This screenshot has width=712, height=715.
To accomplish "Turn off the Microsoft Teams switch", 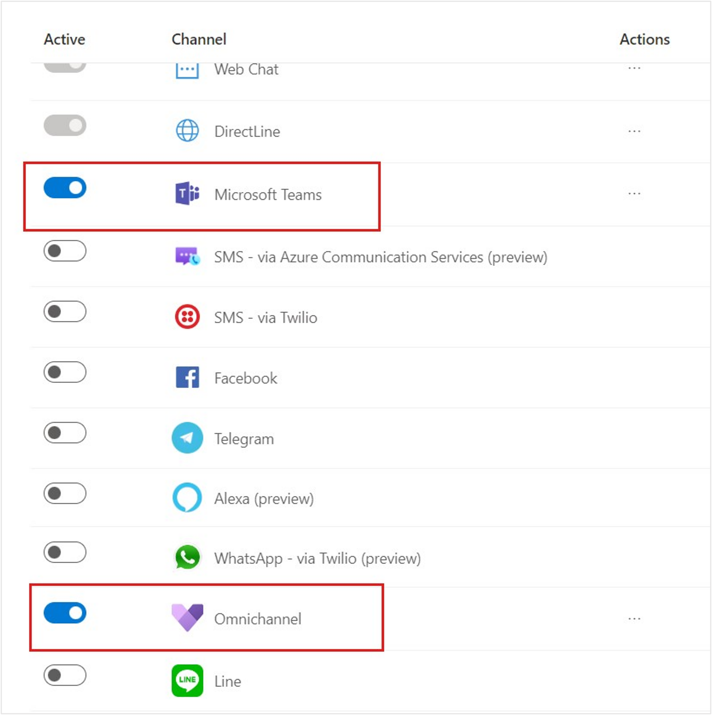I will coord(65,188).
